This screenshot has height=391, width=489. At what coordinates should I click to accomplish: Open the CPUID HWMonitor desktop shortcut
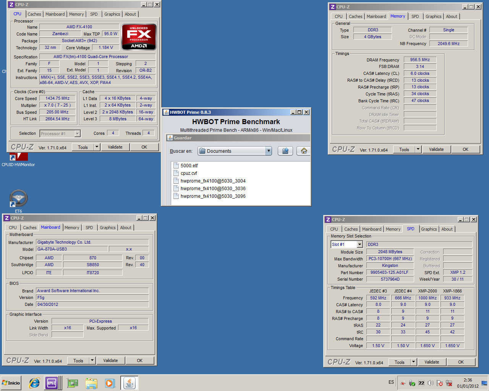tap(18, 160)
